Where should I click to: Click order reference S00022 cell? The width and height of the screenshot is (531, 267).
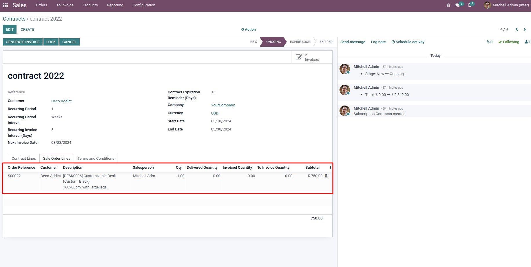click(x=14, y=176)
